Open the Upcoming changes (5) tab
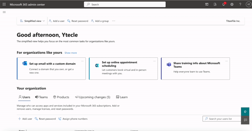This screenshot has height=131, width=252. (x=93, y=97)
